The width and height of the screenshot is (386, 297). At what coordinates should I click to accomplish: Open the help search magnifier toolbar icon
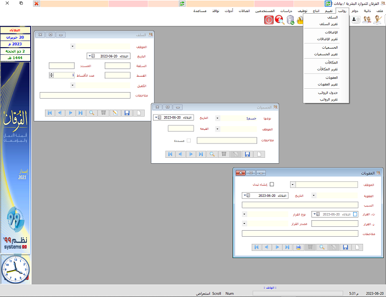coord(280,20)
